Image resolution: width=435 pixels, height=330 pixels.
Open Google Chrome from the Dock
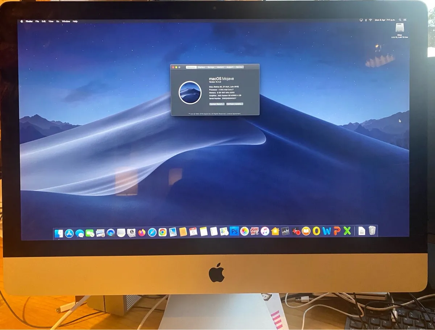click(x=162, y=232)
